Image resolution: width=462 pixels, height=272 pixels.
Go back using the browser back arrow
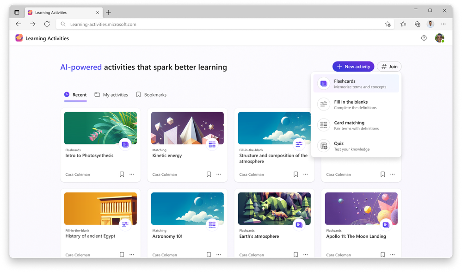(x=18, y=24)
